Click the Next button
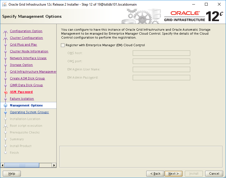This screenshot has height=178, width=226. (x=174, y=173)
